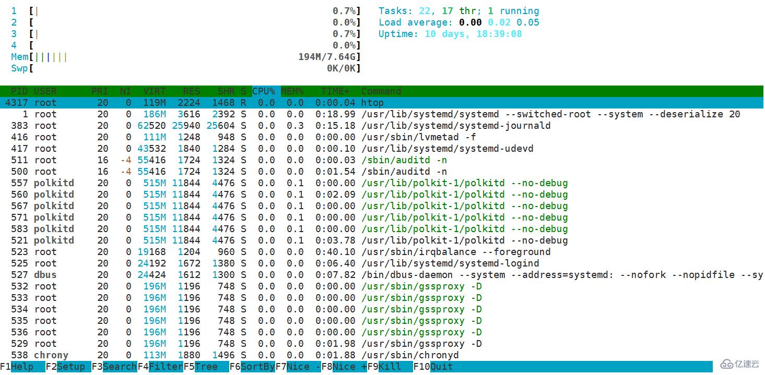Select the chronyd process row
The image size is (765, 375).
coord(382,355)
